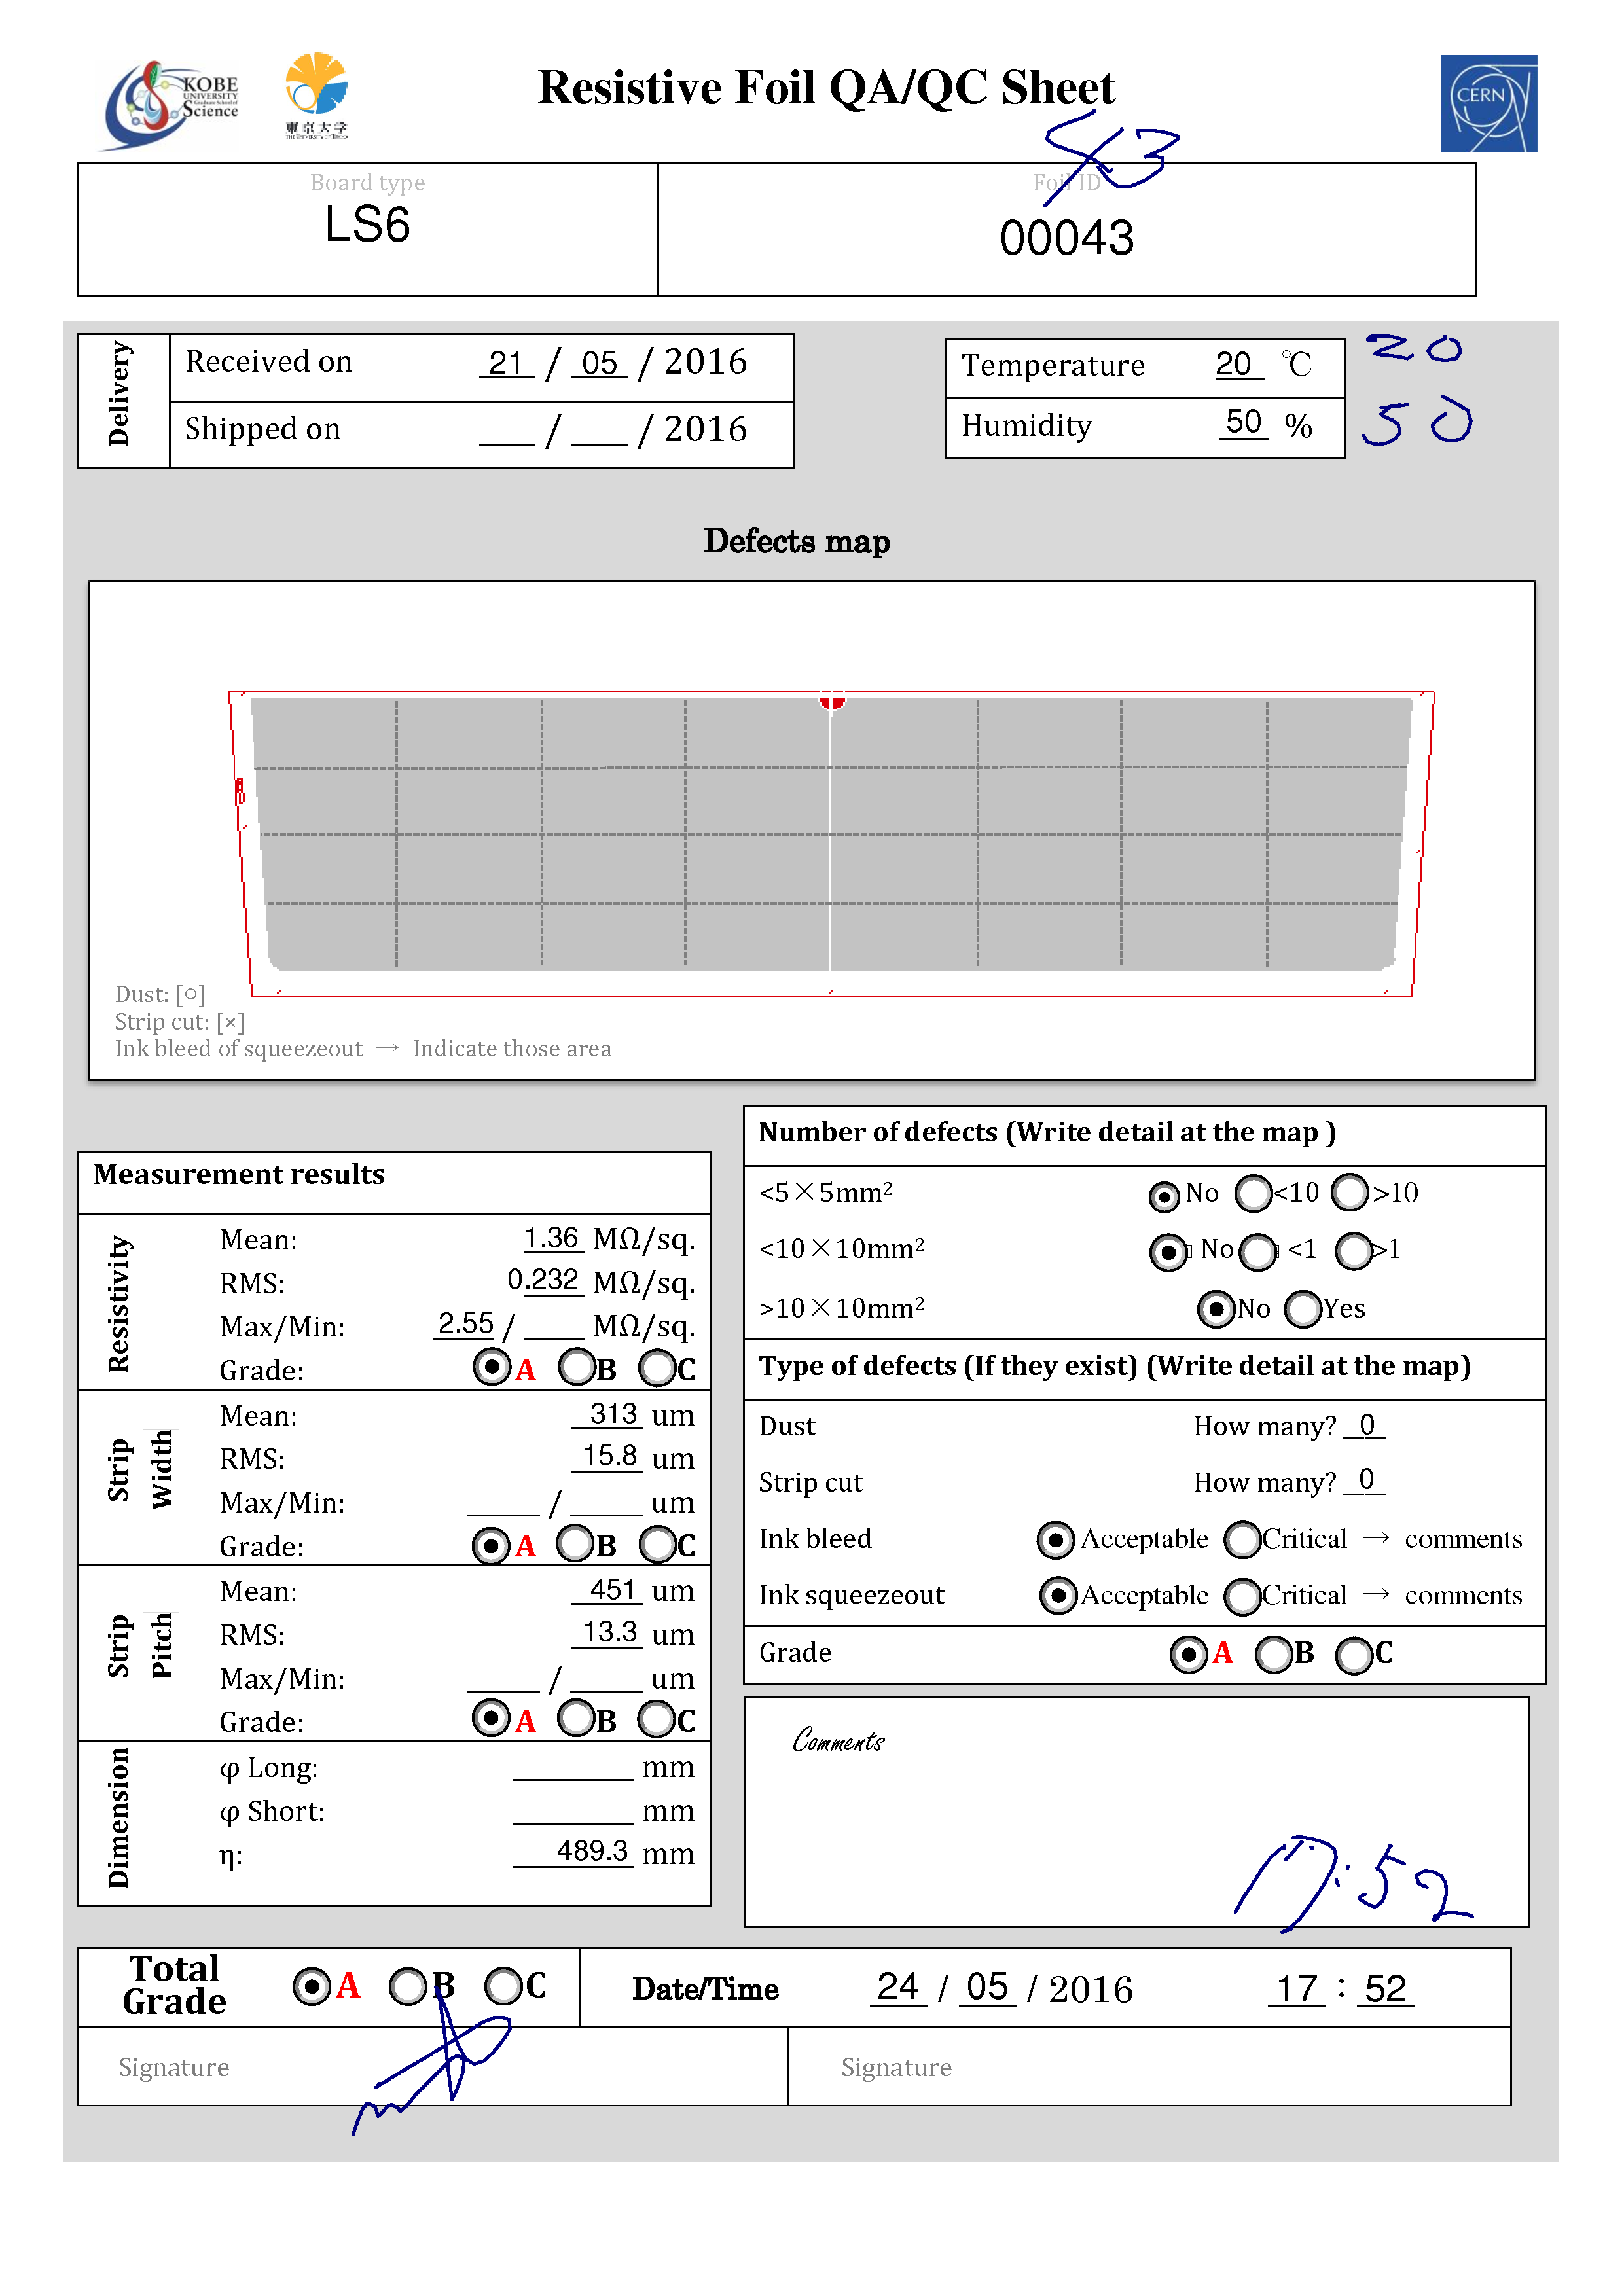This screenshot has width=1624, height=2296.
Task: Click the left Signature field
Action: (433, 2066)
